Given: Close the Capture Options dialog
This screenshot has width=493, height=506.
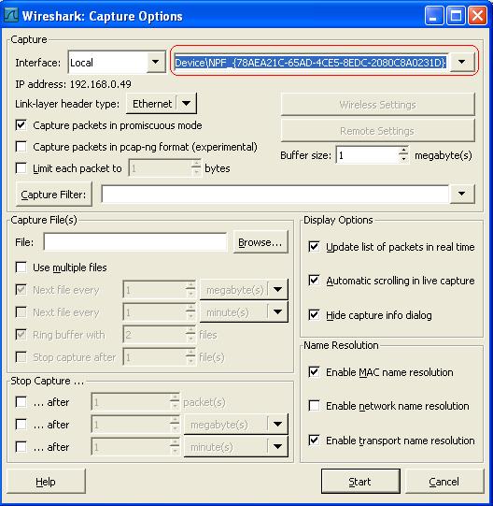Looking at the screenshot, I should (x=477, y=16).
